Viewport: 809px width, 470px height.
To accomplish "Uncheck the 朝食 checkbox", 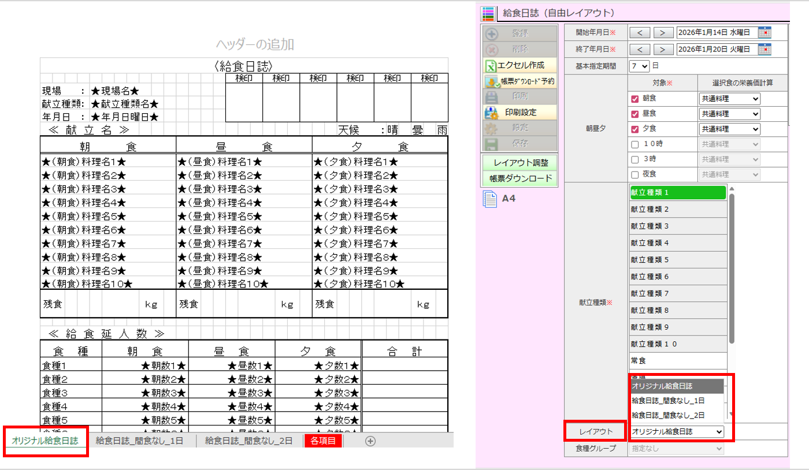I will [x=634, y=99].
